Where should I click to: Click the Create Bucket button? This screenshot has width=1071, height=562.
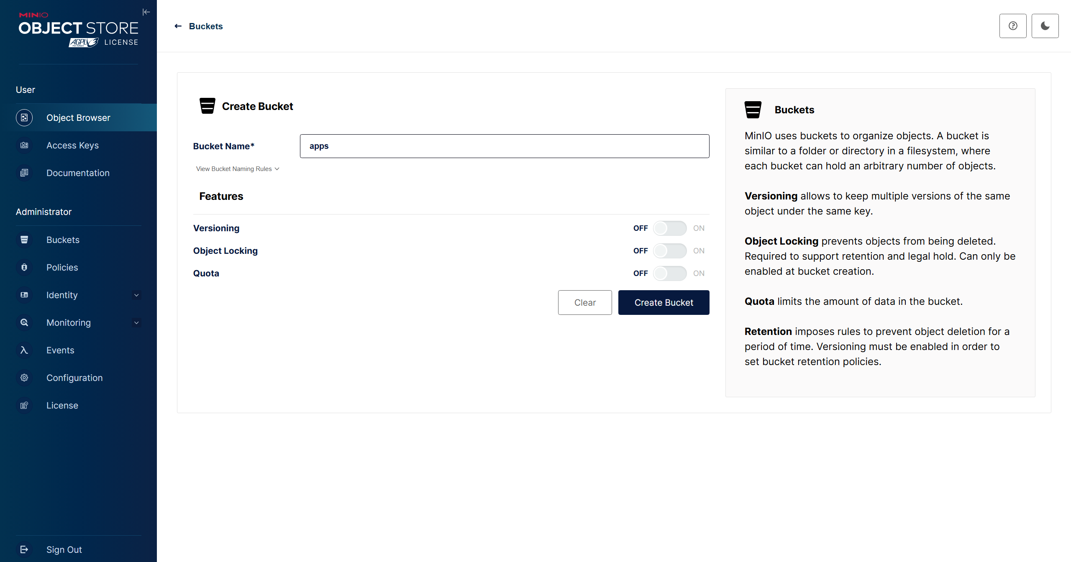pyautogui.click(x=664, y=303)
